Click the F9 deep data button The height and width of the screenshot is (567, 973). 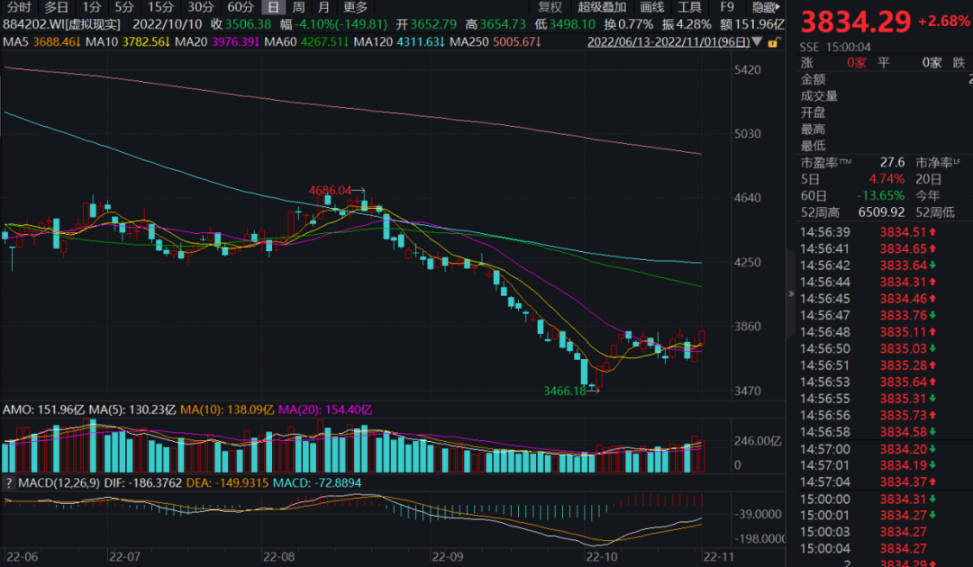[x=727, y=7]
